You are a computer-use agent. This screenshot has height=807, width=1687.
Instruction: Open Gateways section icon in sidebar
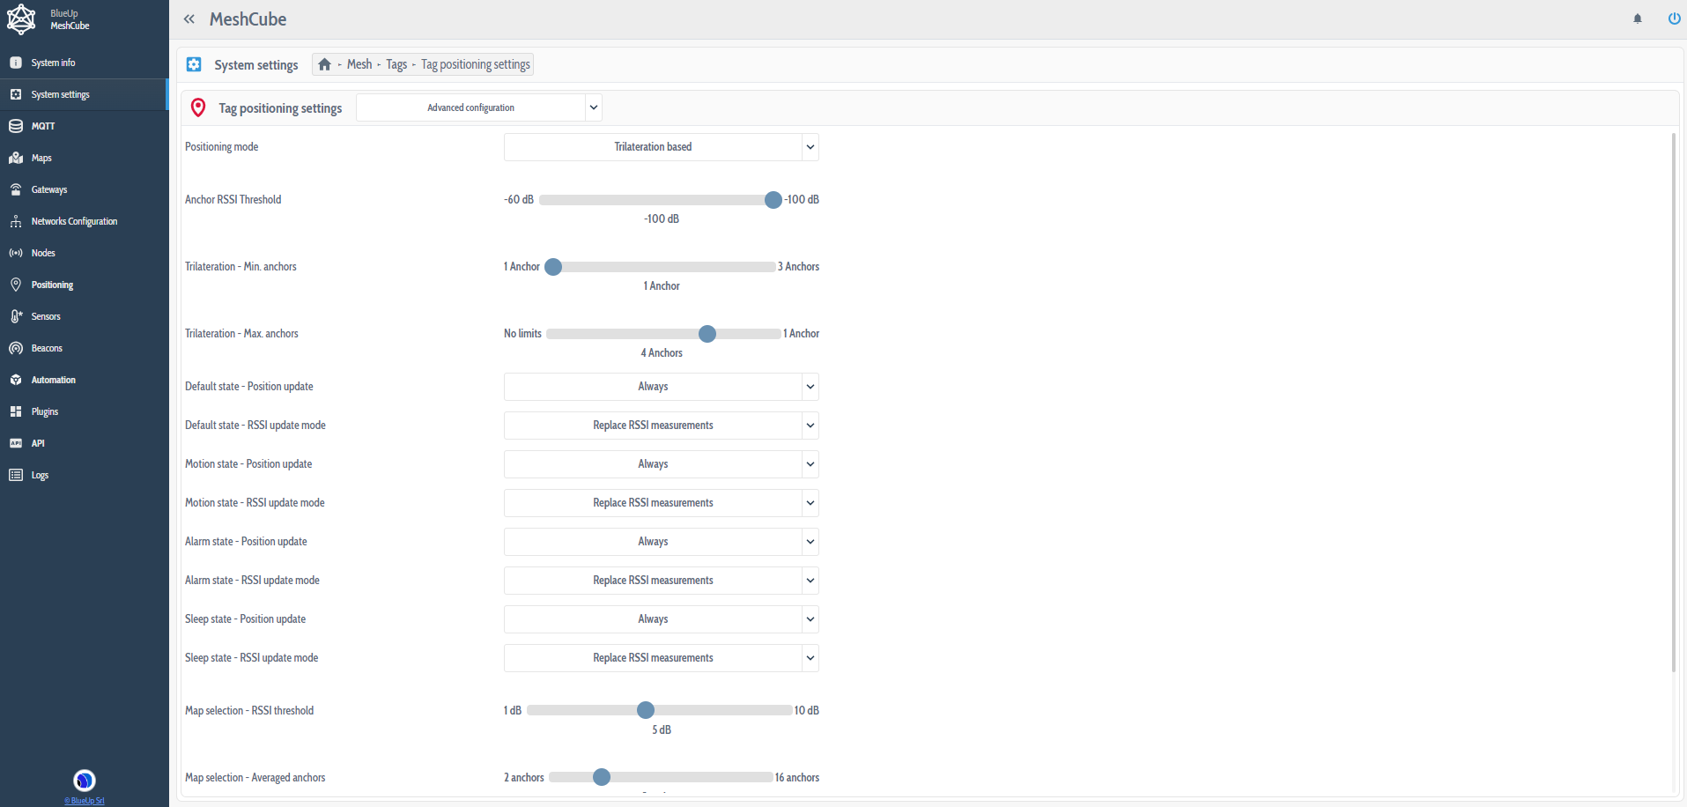click(16, 189)
